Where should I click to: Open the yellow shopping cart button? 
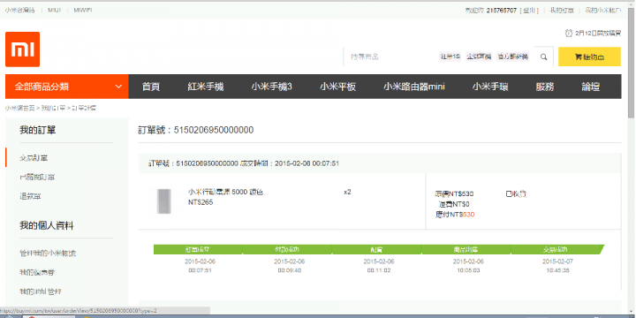coord(589,57)
